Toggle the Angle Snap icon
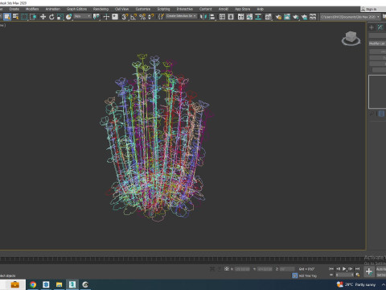386x290 pixels. 133,17
